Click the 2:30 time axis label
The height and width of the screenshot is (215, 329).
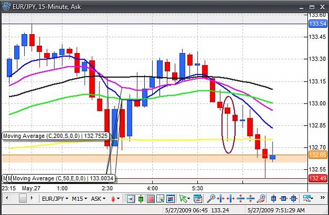point(107,188)
